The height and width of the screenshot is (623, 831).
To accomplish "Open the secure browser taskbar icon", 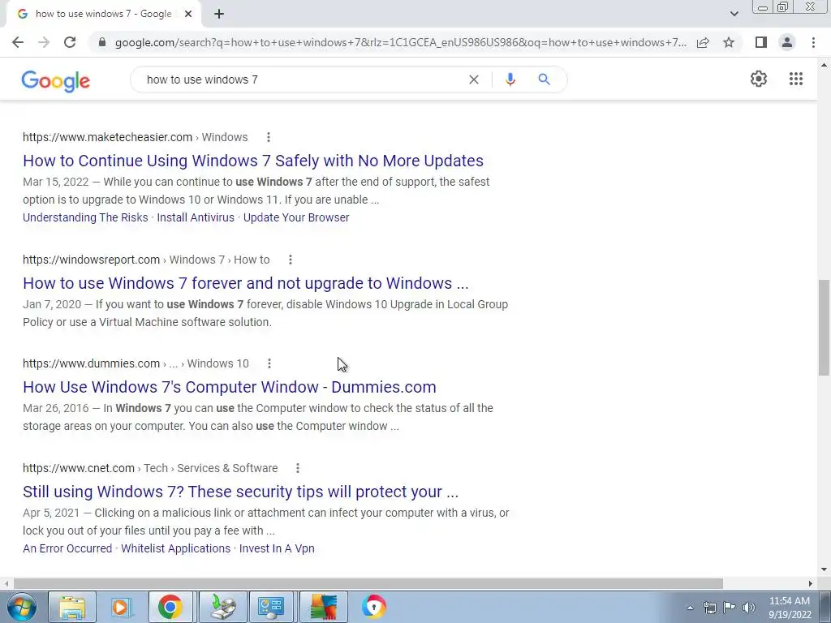I will click(374, 607).
